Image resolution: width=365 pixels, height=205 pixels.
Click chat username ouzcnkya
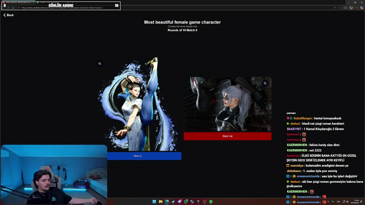pos(297,166)
